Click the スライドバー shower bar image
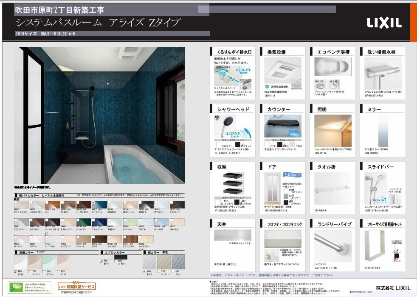This screenshot has width=417, height=297. tap(376, 188)
